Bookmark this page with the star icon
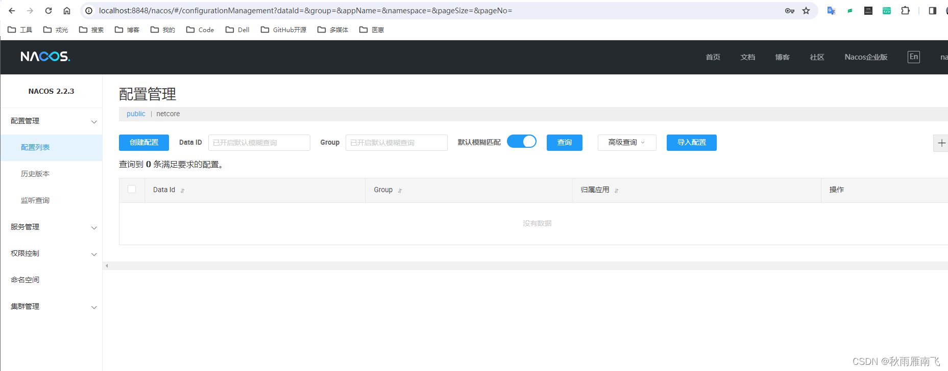The image size is (948, 371). pyautogui.click(x=806, y=11)
